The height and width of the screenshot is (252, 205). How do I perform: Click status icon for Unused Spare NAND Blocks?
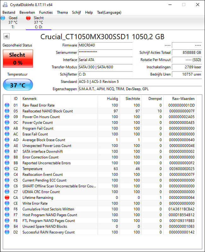click(x=7, y=226)
